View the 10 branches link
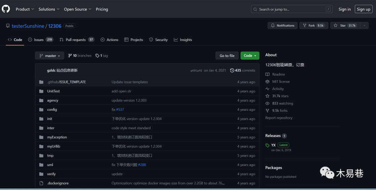Image resolution: width=376 pixels, height=190 pixels. coord(80,56)
